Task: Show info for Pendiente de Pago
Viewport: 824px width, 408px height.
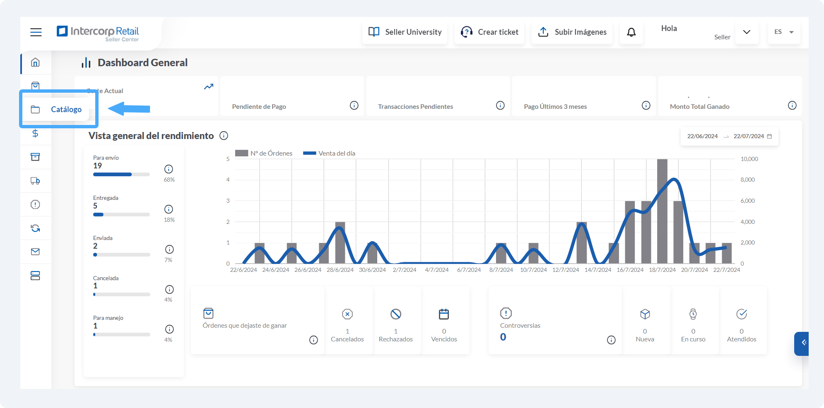Action: [354, 106]
